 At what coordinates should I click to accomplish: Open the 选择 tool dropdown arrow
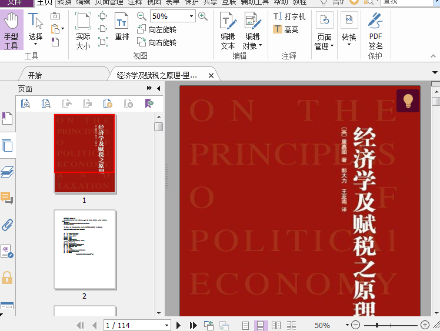point(35,44)
